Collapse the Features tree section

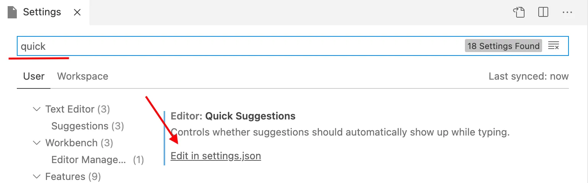[37, 176]
